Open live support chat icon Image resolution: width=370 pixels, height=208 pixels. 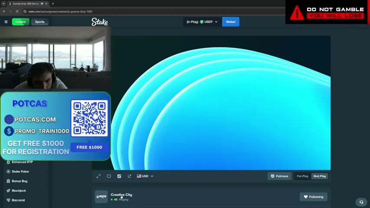pos(361,202)
